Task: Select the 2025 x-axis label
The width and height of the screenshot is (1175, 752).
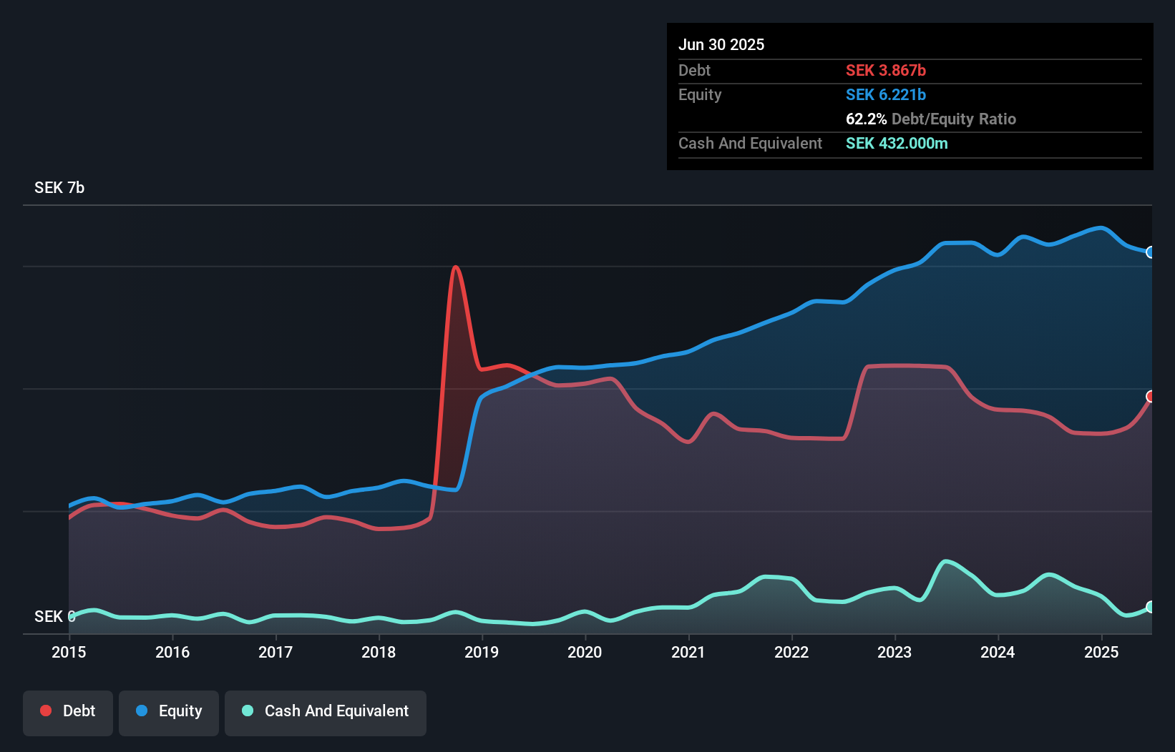Action: click(x=1101, y=652)
